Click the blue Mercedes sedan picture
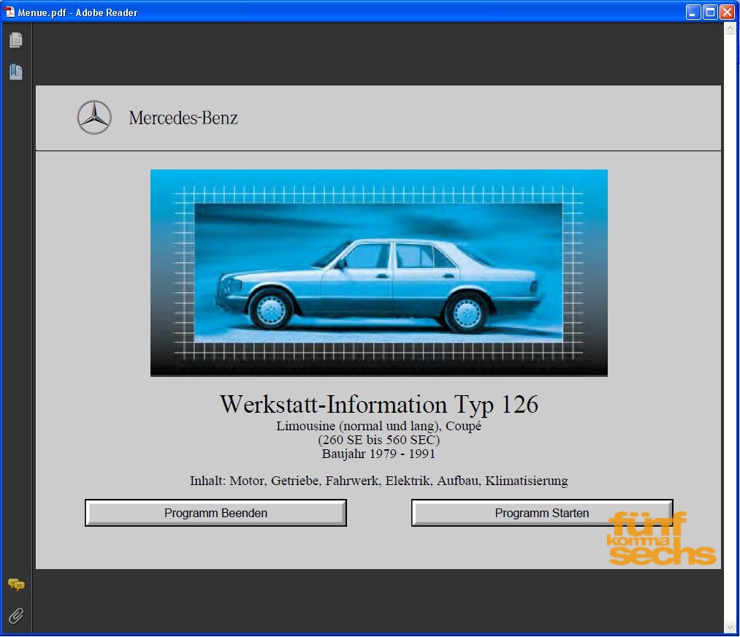Viewport: 740px width, 637px height. [x=379, y=272]
